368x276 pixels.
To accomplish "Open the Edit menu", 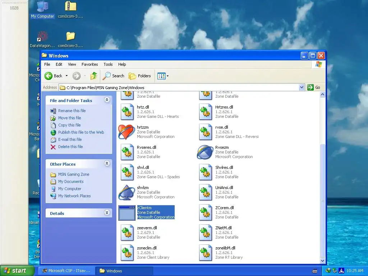I will 59,64.
